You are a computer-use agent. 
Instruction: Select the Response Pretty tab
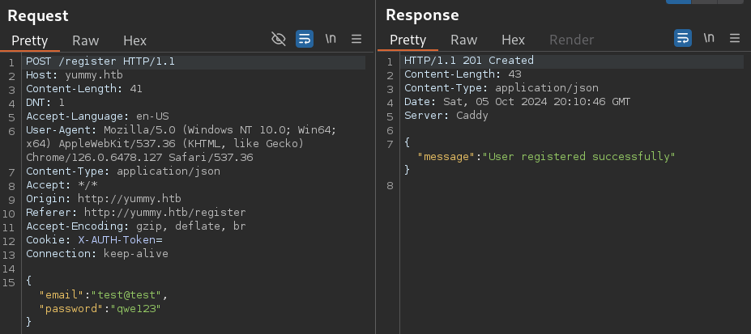(408, 40)
